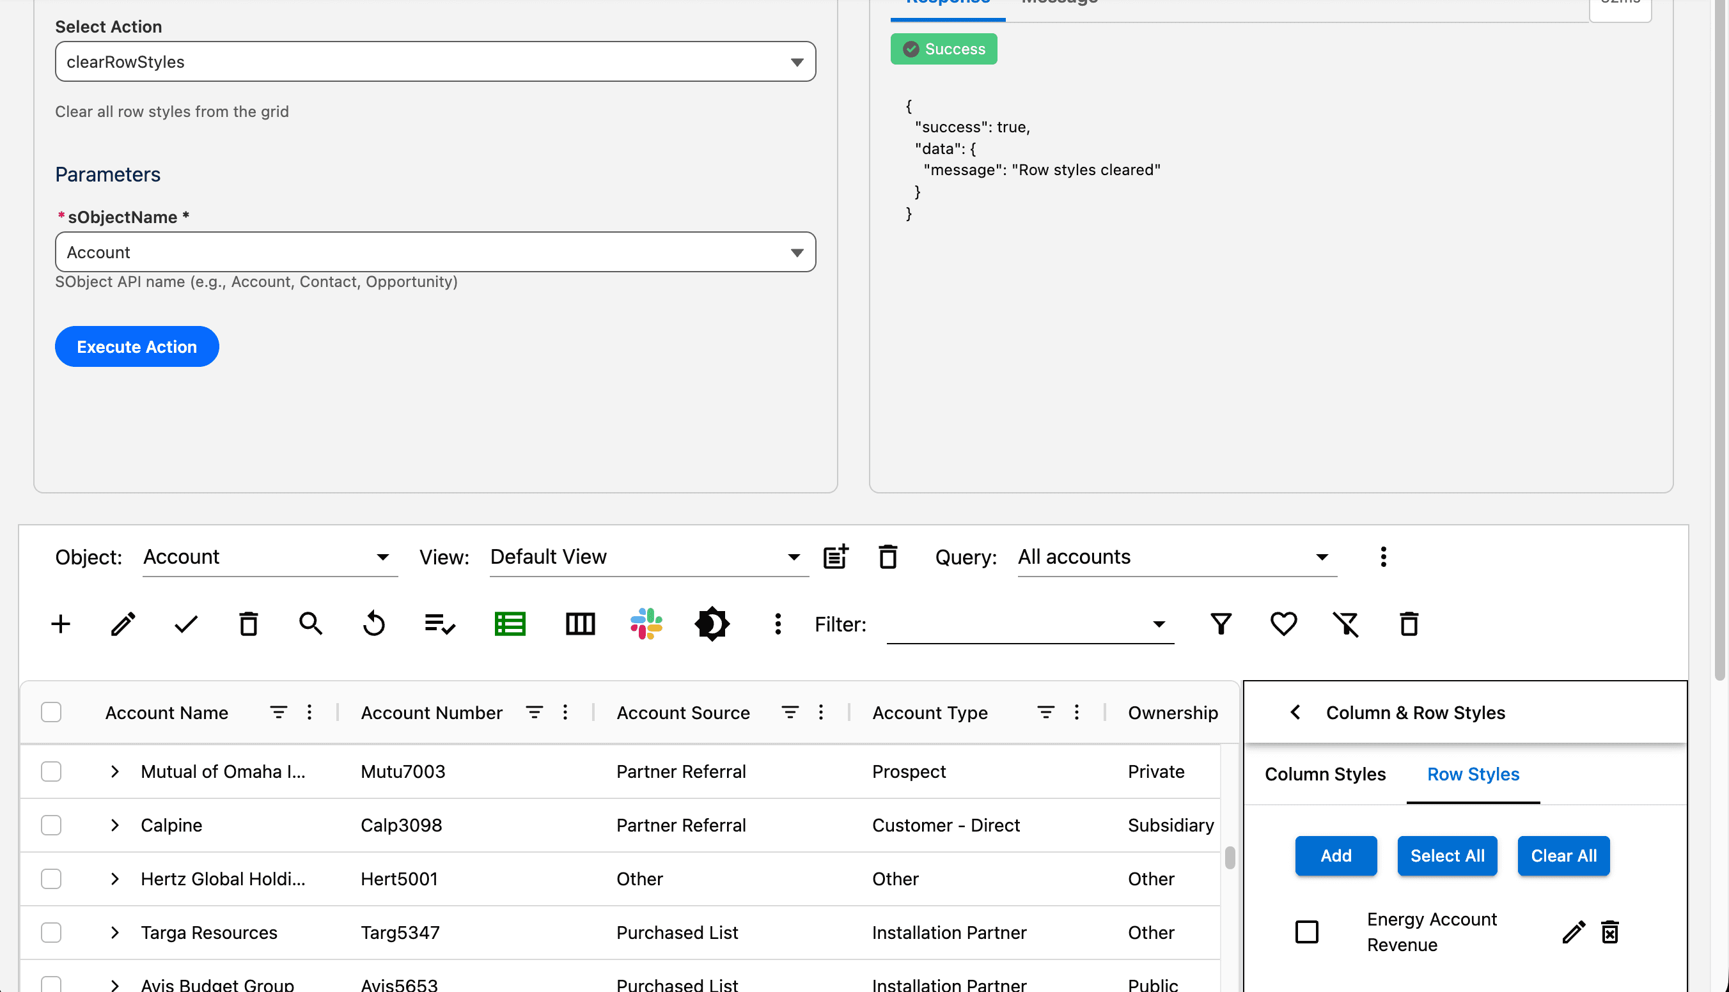Click the clear filter funnel icon
This screenshot has height=992, width=1729.
1345,624
